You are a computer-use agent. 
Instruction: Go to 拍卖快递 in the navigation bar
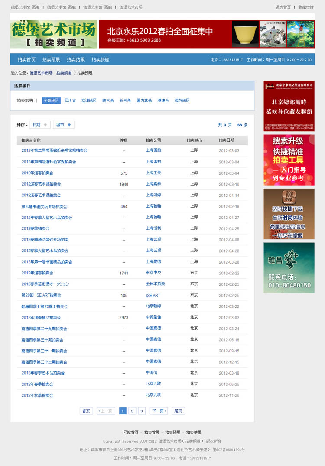point(100,60)
